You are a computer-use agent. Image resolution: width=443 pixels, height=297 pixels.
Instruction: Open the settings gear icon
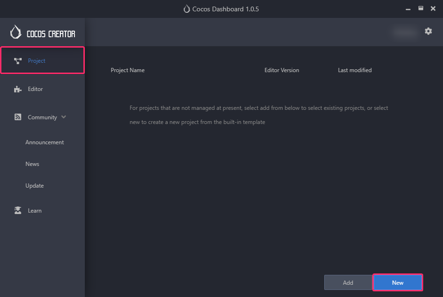point(428,31)
